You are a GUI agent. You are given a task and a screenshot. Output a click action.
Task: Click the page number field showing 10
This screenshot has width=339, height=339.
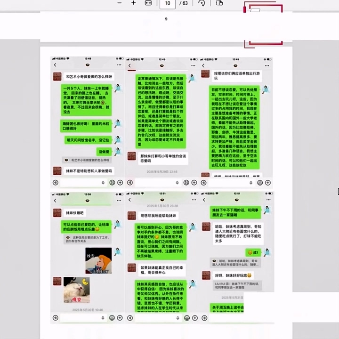[168, 3]
